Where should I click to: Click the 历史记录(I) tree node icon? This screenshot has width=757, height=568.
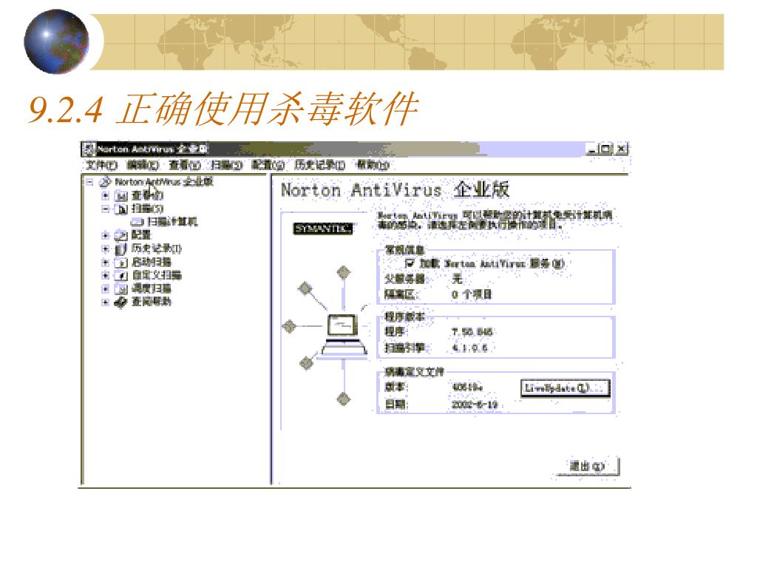coord(120,249)
